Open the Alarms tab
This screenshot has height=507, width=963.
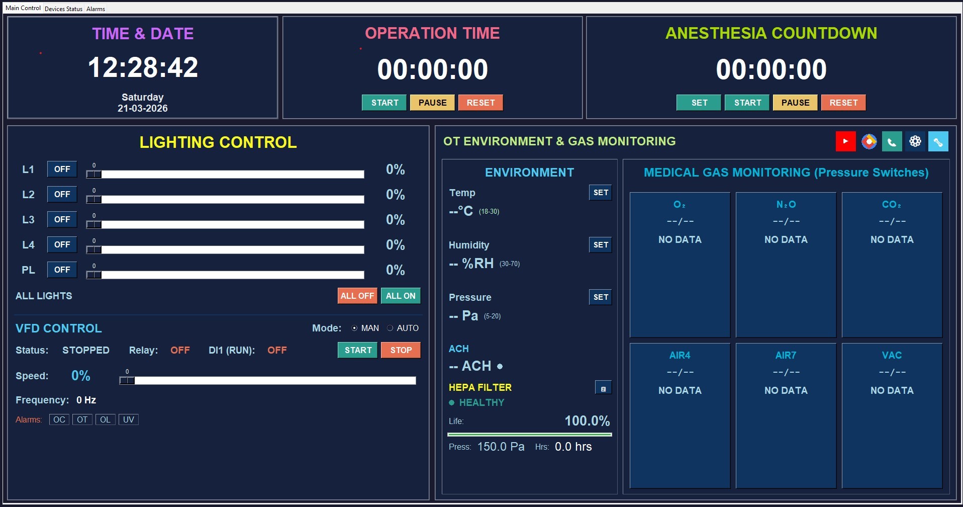(95, 9)
